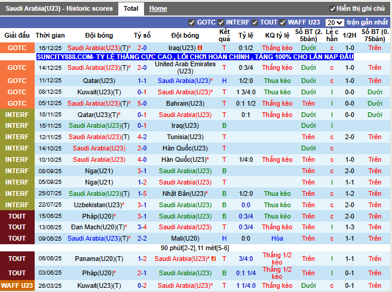This screenshot has height=292, width=392.
Task: Open the Panama(U20)(T) team link
Action: [x=99, y=259]
